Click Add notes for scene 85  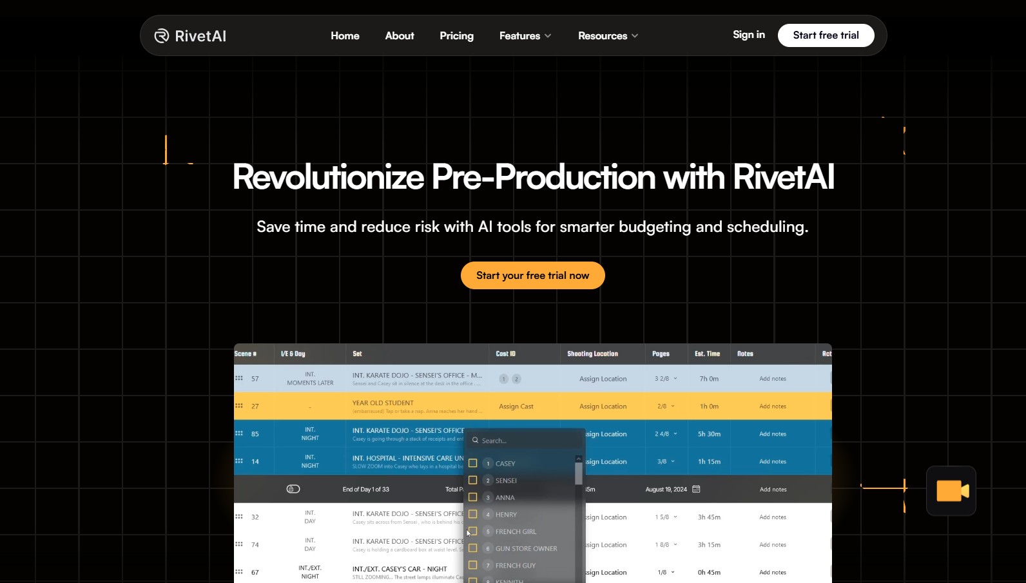[x=773, y=434]
